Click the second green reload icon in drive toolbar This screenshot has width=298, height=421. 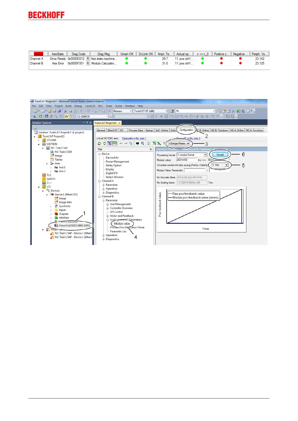(x=104, y=143)
